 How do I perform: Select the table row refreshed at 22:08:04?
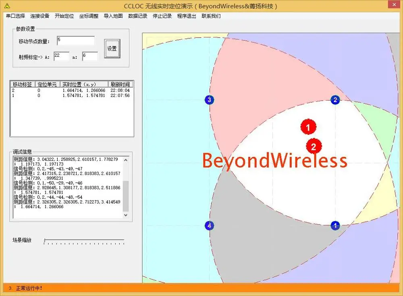coord(71,90)
